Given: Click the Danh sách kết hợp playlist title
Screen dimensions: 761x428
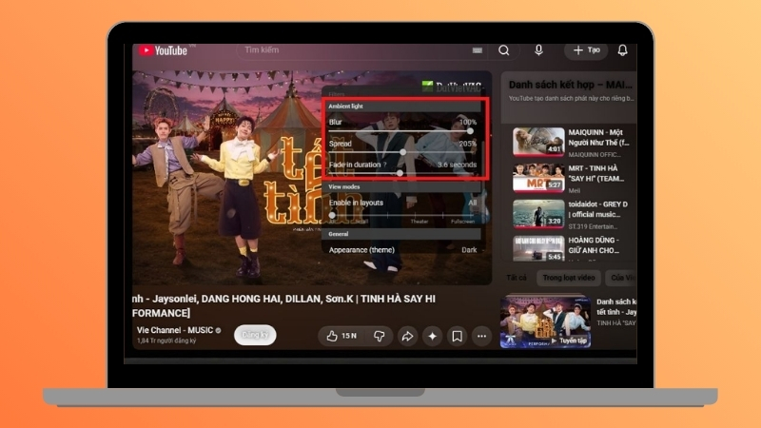Looking at the screenshot, I should (570, 85).
